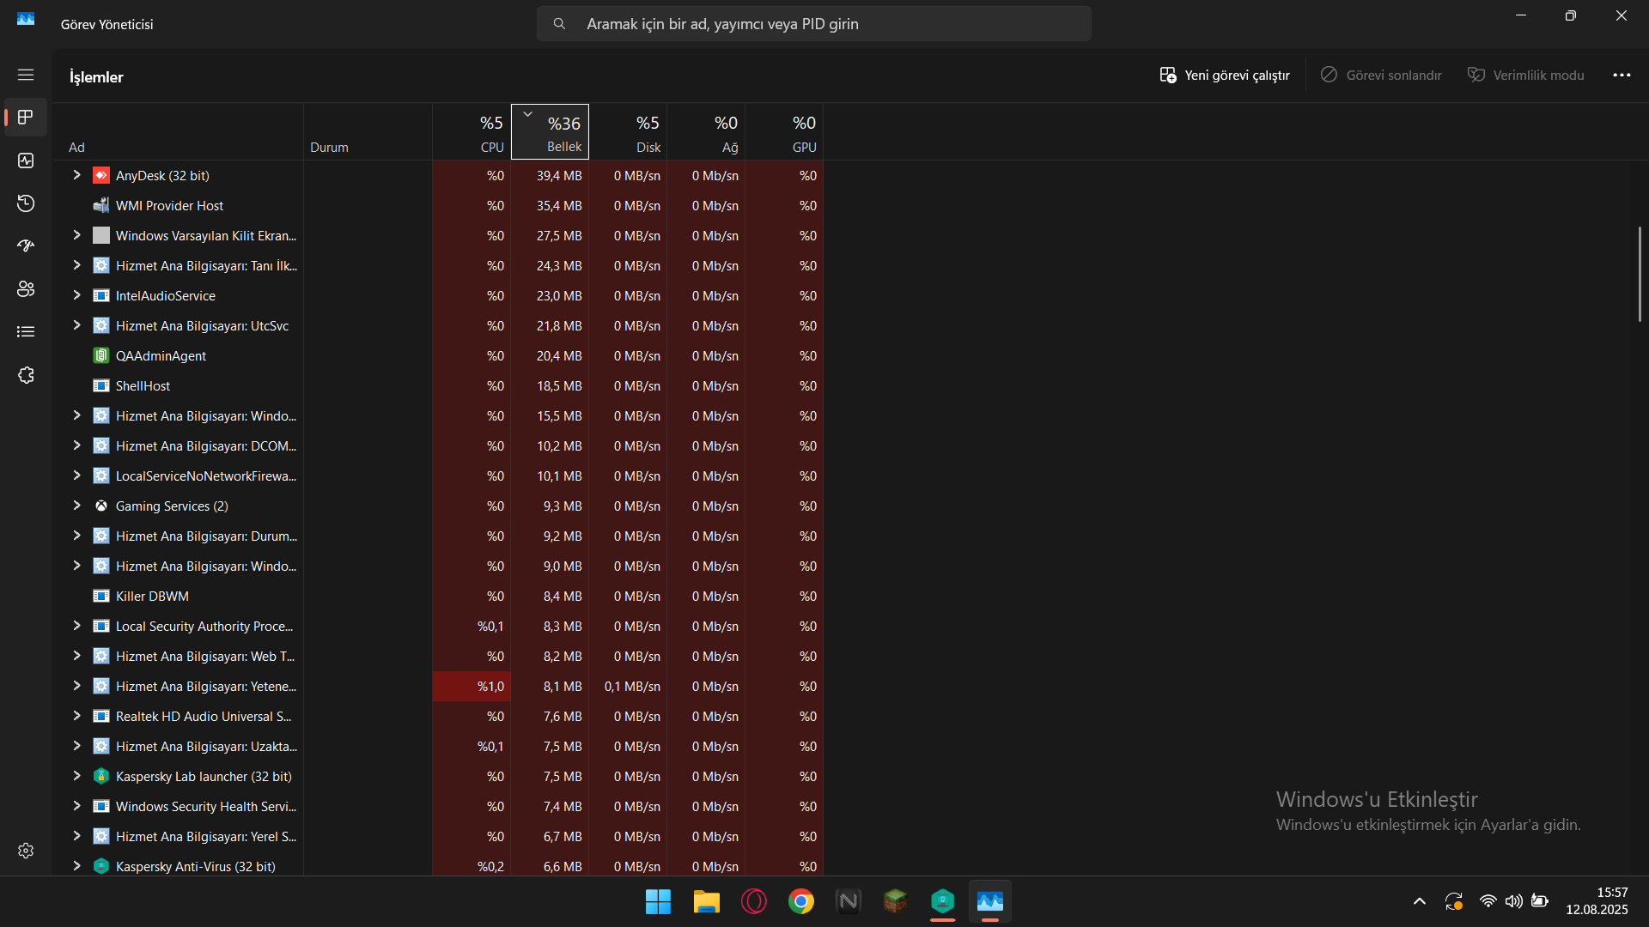This screenshot has width=1649, height=927.
Task: Open the Startup apps sidebar icon
Action: pos(26,246)
